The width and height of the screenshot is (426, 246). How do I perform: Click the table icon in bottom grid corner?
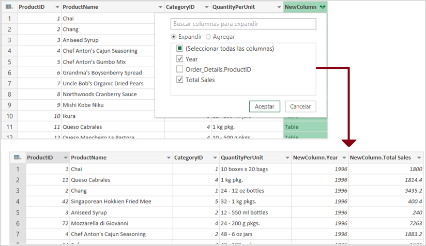click(18, 158)
